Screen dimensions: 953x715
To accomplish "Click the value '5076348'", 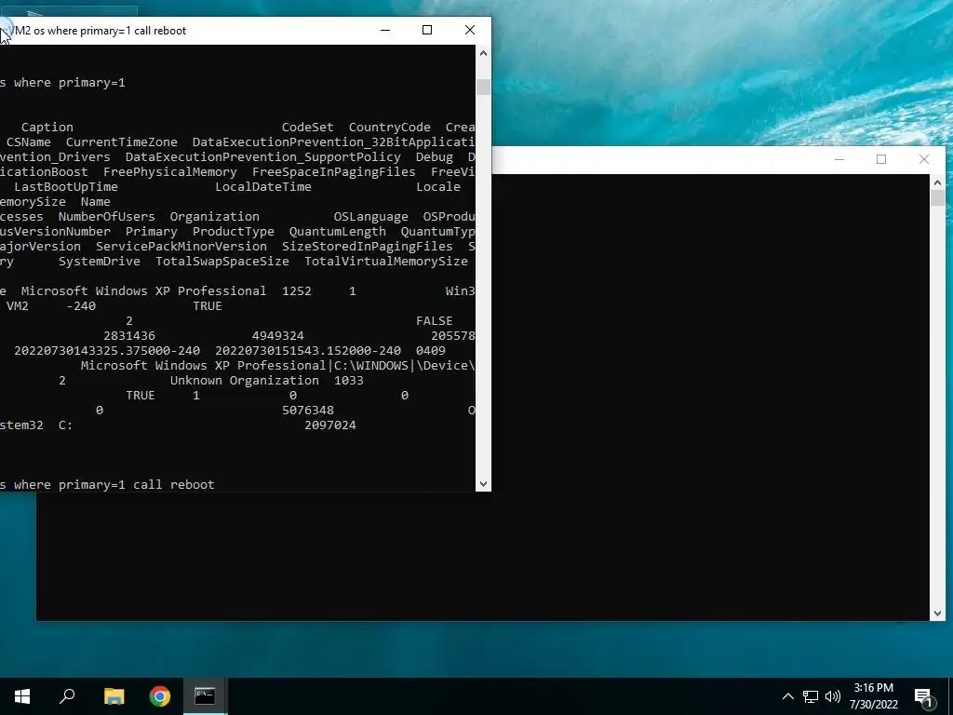I will tap(307, 410).
